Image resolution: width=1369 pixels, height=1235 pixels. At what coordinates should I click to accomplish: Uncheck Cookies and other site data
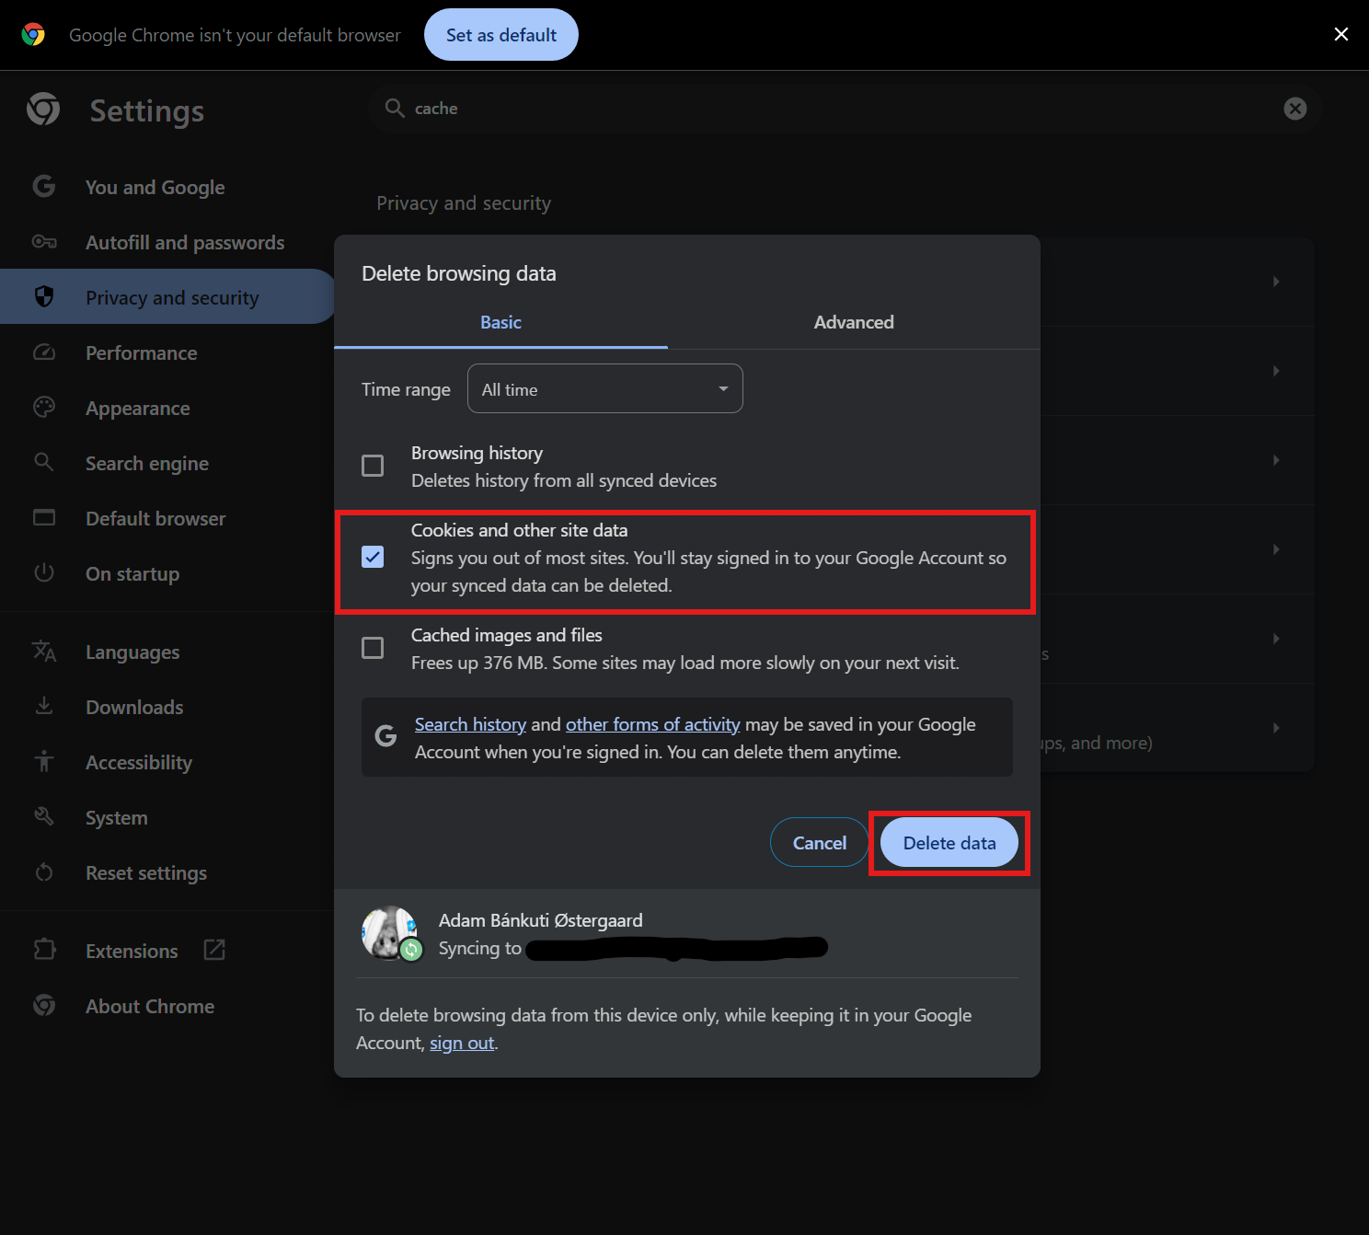373,558
